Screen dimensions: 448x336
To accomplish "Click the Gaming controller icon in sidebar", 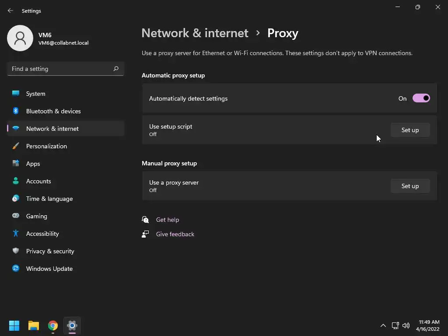I will pyautogui.click(x=16, y=216).
